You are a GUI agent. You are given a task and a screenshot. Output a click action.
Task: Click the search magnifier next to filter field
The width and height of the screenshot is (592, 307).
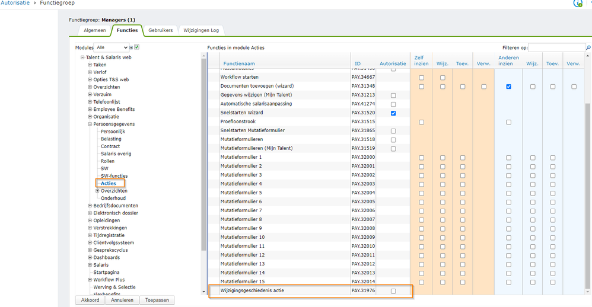pos(588,47)
